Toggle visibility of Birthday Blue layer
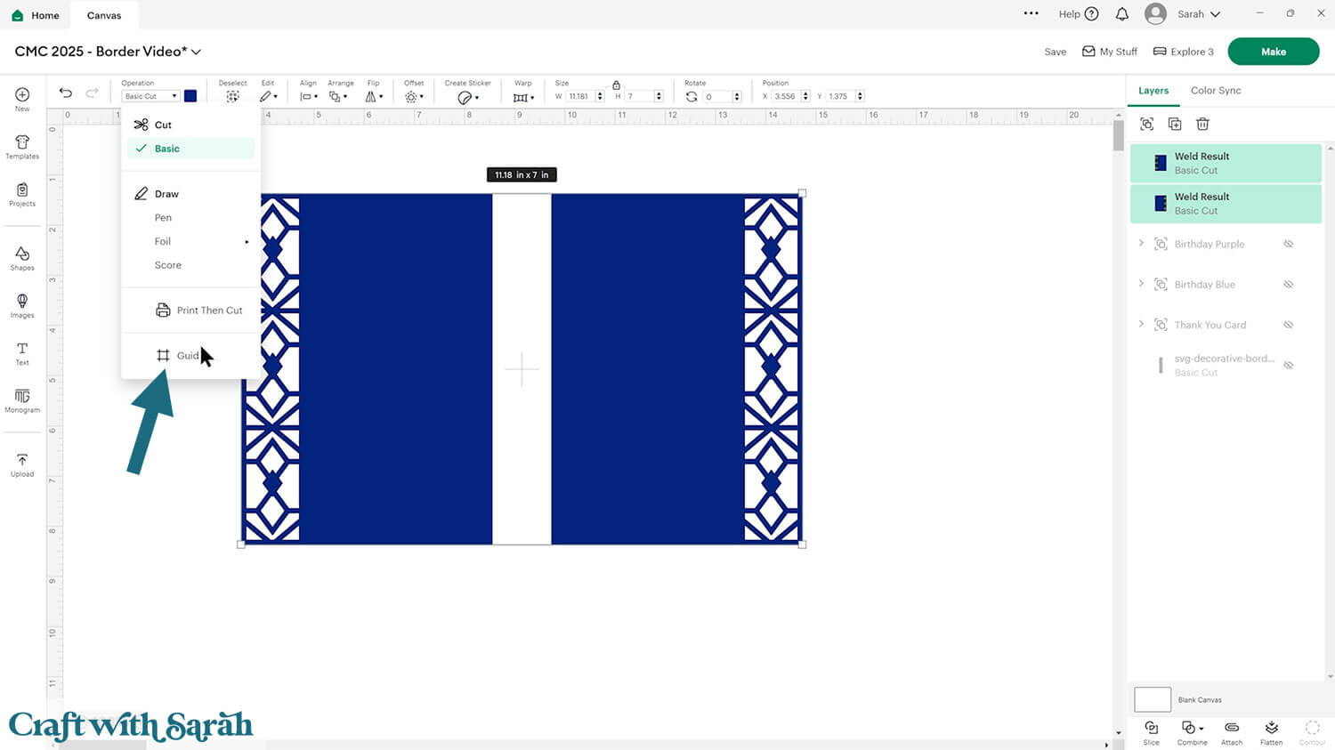The image size is (1335, 750). pyautogui.click(x=1288, y=285)
